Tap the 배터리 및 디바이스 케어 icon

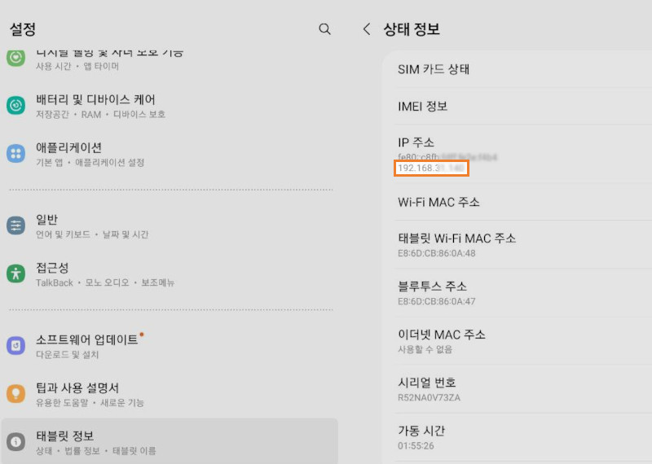(15, 105)
